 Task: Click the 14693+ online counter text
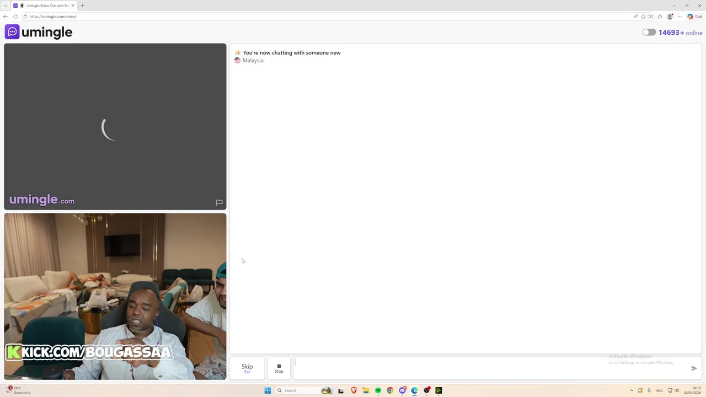(x=680, y=33)
